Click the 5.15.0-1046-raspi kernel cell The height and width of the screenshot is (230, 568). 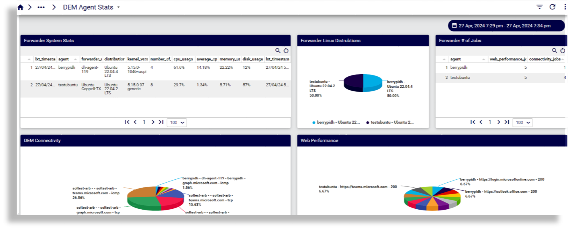click(137, 70)
